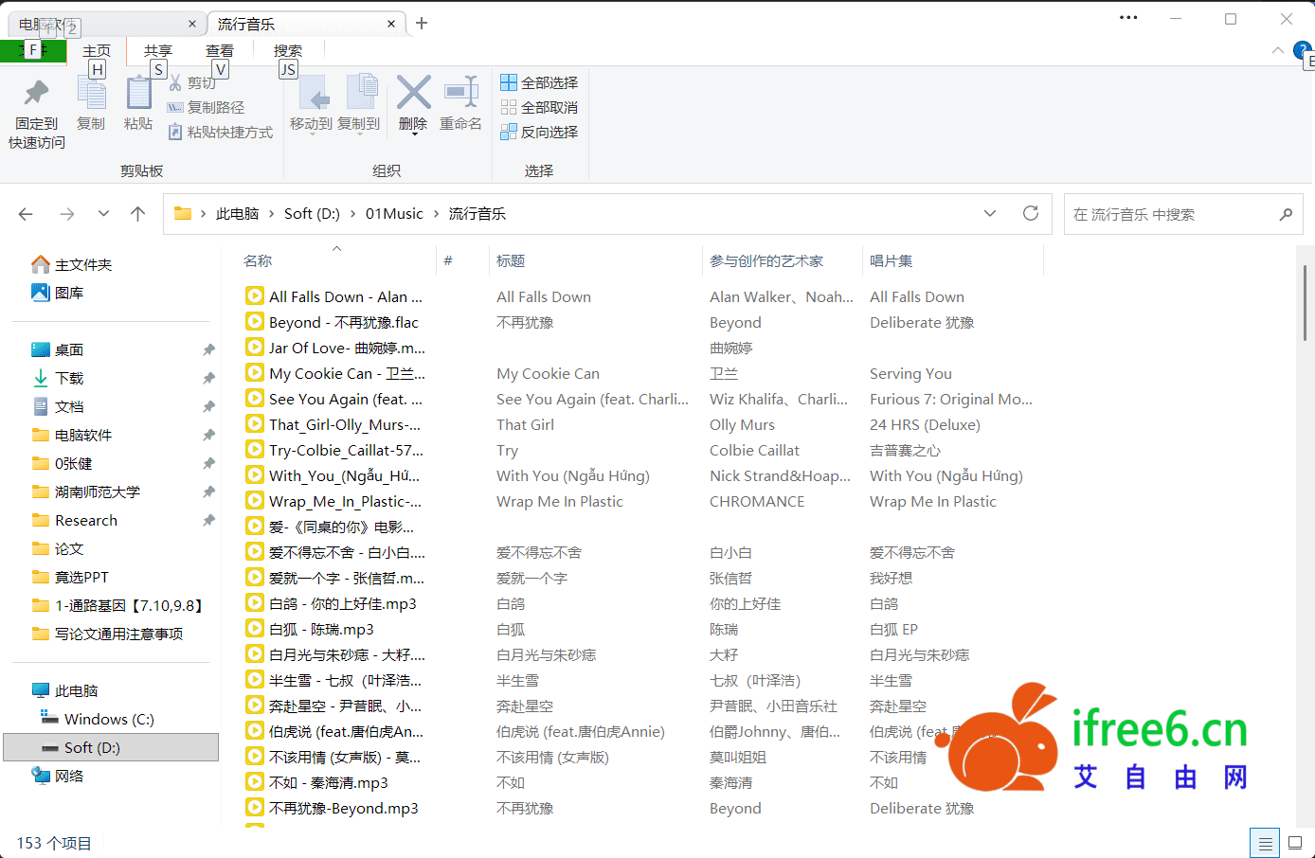Click Select all (全部选择) button
The width and height of the screenshot is (1315, 858).
539,82
